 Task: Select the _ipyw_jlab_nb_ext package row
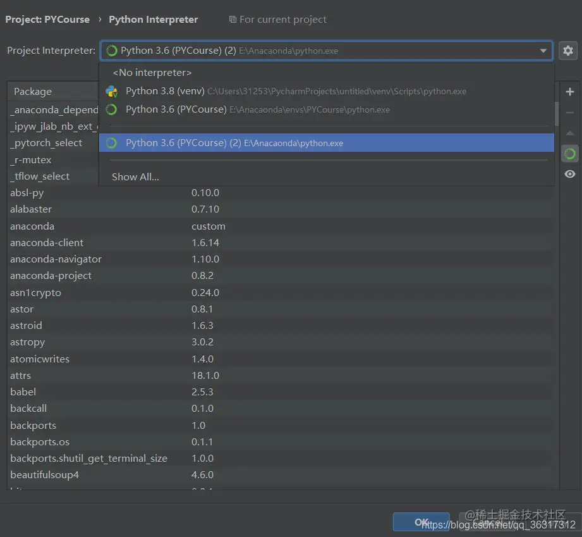point(53,127)
